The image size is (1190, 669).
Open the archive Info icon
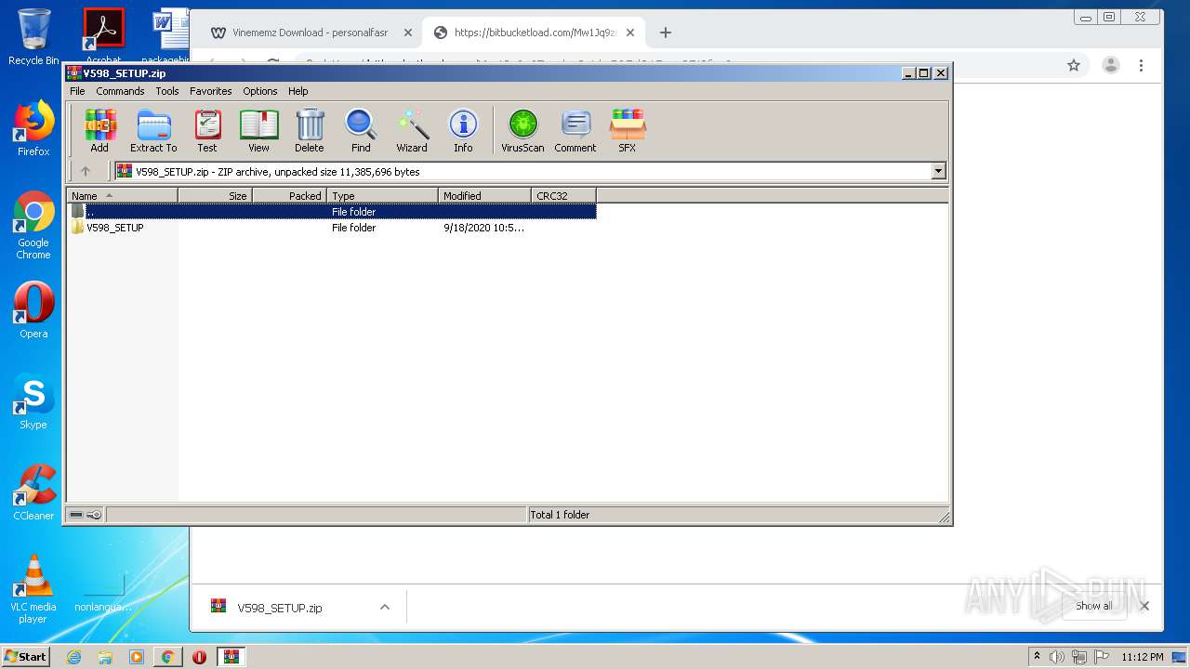pyautogui.click(x=463, y=130)
